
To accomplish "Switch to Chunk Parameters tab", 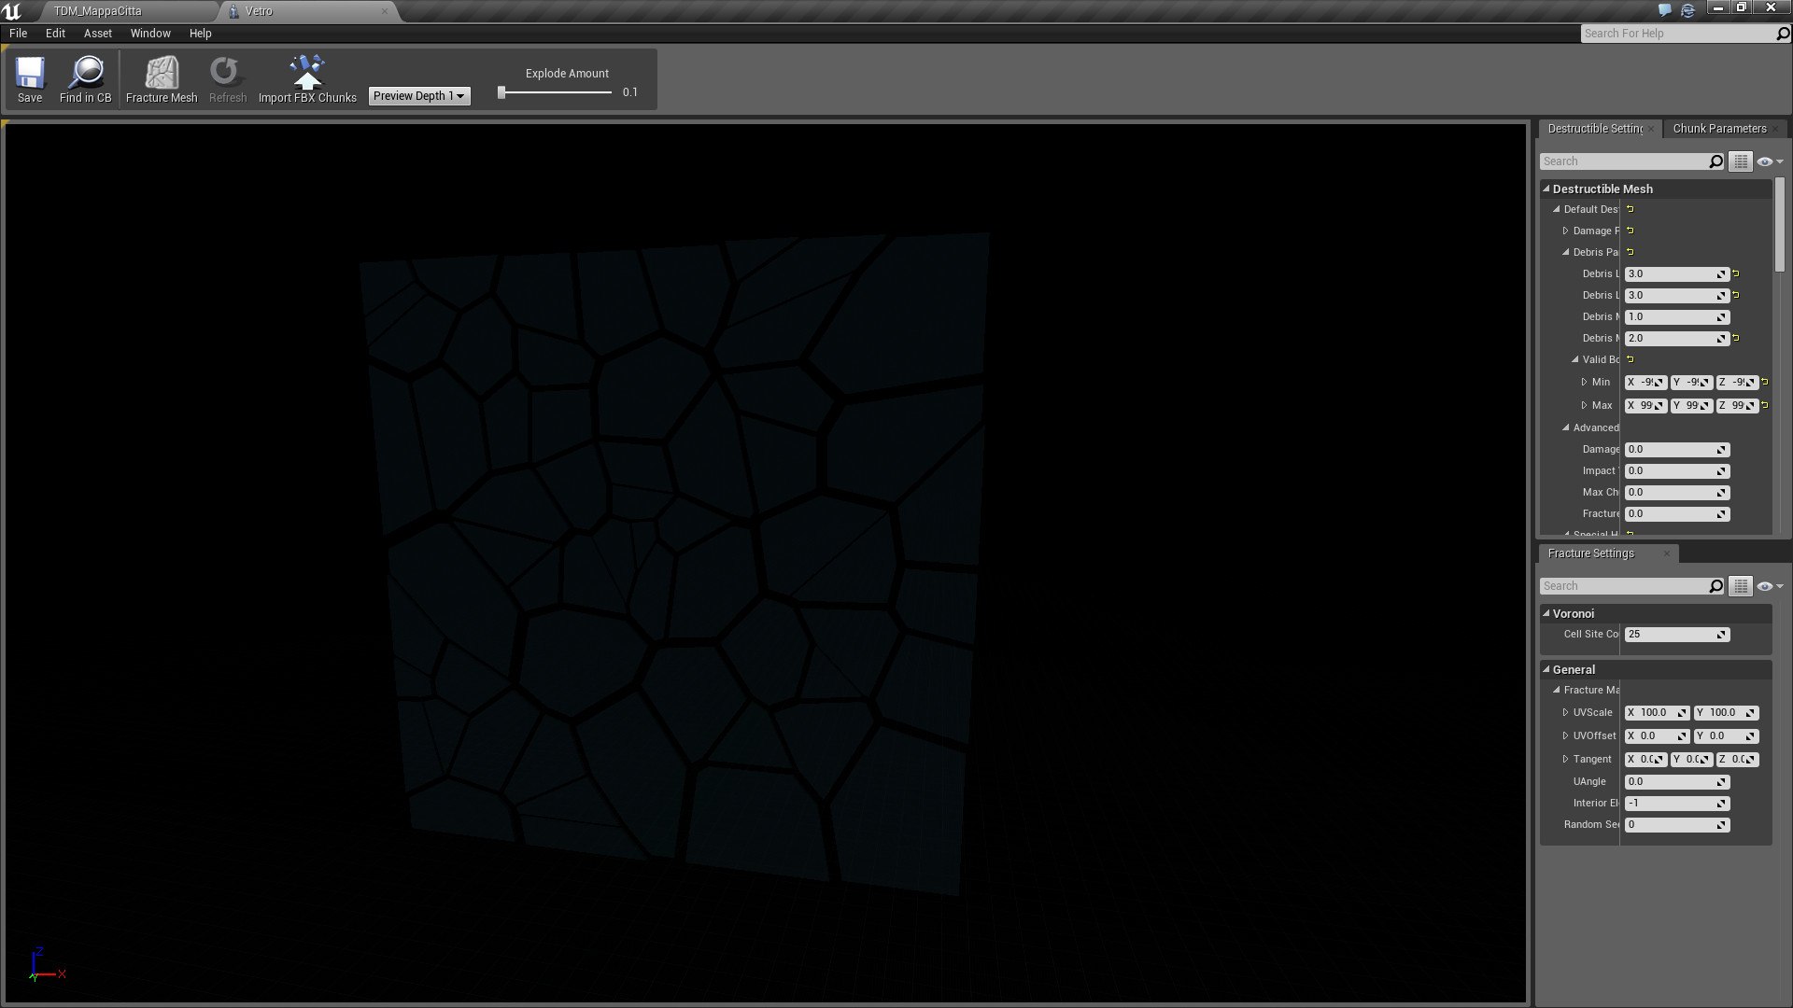I will (1719, 129).
